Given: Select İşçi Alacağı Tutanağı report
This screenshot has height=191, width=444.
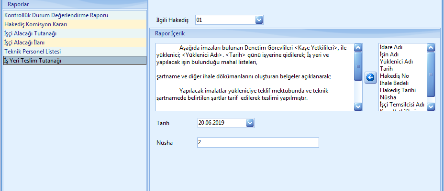Looking at the screenshot, I should tap(31, 33).
